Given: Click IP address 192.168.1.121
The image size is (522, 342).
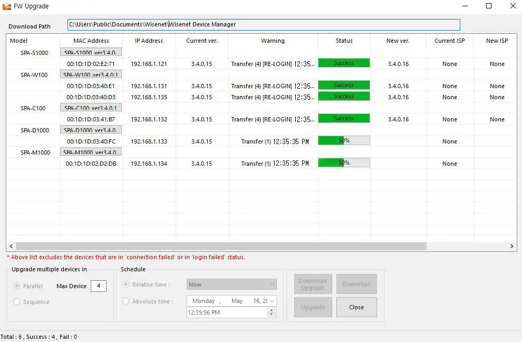Looking at the screenshot, I should tap(149, 64).
